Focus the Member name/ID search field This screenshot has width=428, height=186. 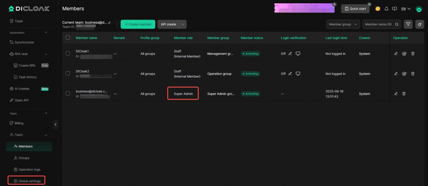pos(378,24)
